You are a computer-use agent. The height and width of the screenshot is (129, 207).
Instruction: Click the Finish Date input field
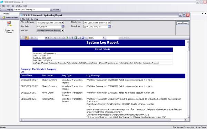pos(96,26)
